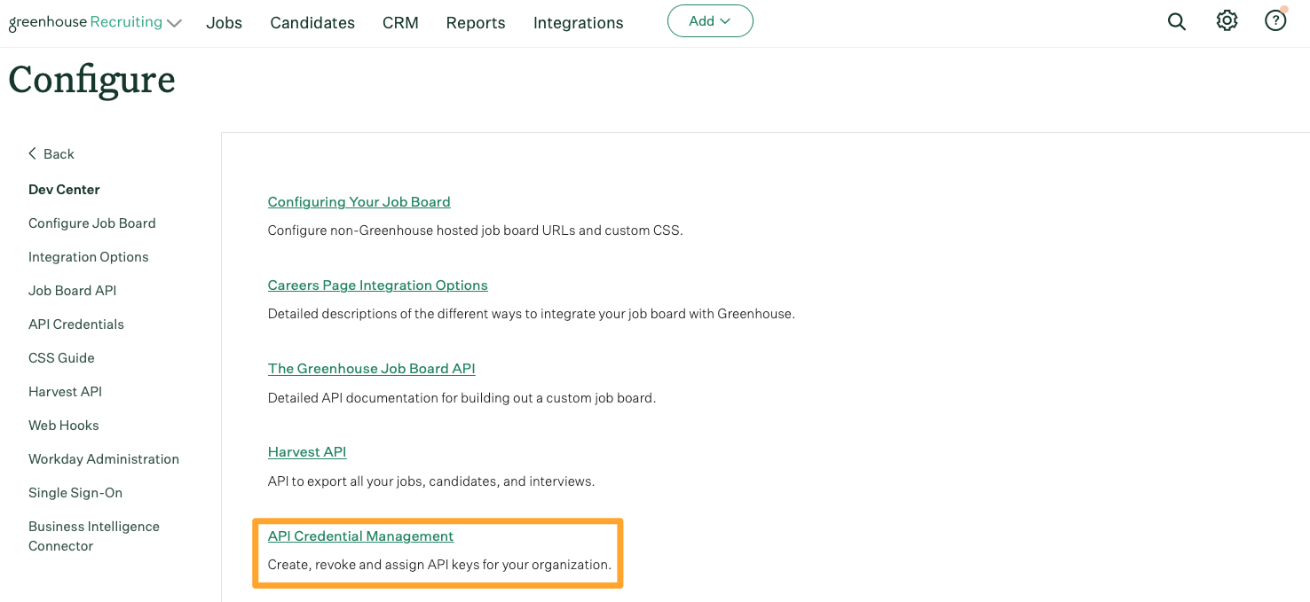Open the Configuring Your Job Board link
Screen dimensions: 1310x602
(x=359, y=201)
